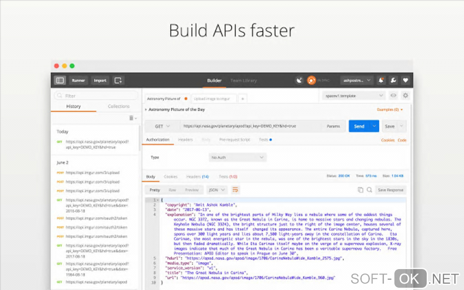Click the Cookies link
Screen dimensions: 464x290
(388, 140)
